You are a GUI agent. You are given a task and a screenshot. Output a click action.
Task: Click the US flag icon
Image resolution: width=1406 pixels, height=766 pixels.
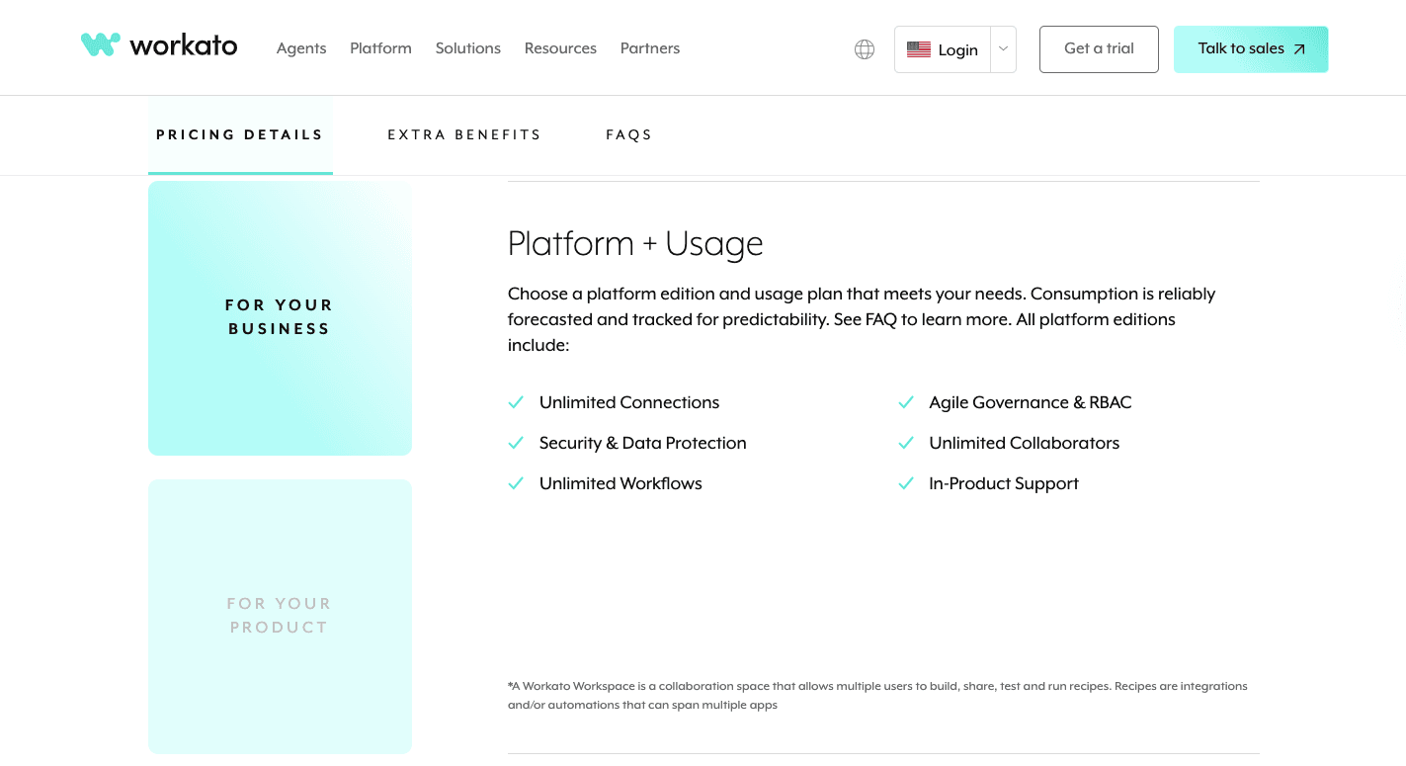tap(918, 49)
